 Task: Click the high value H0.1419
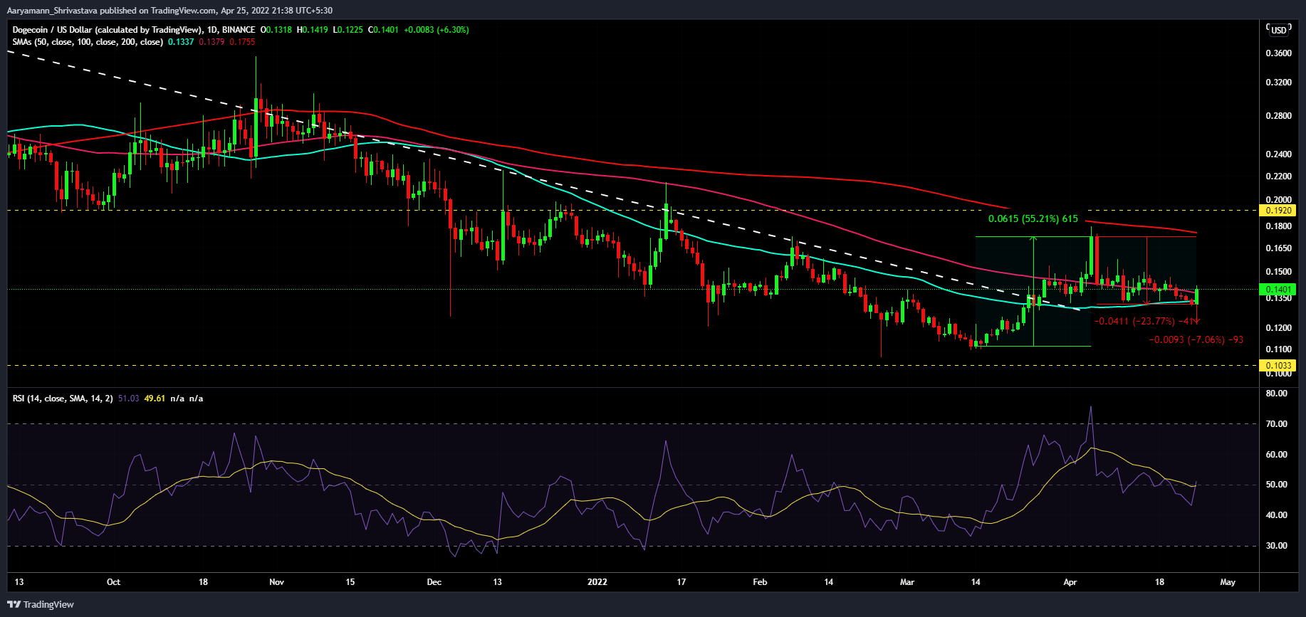click(x=313, y=30)
